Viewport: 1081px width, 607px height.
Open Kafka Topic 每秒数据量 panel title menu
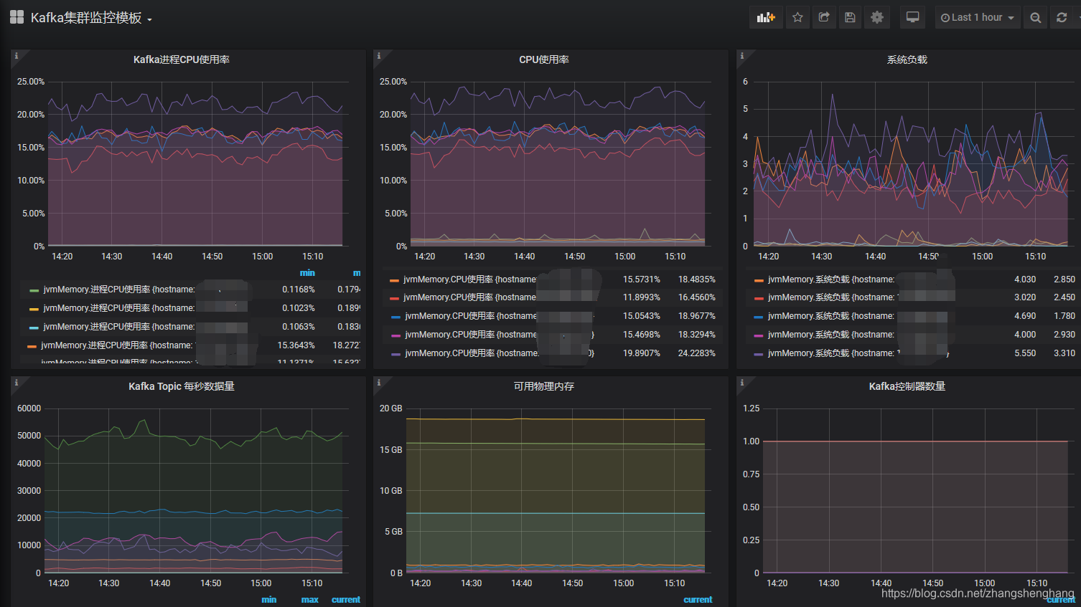(x=182, y=386)
